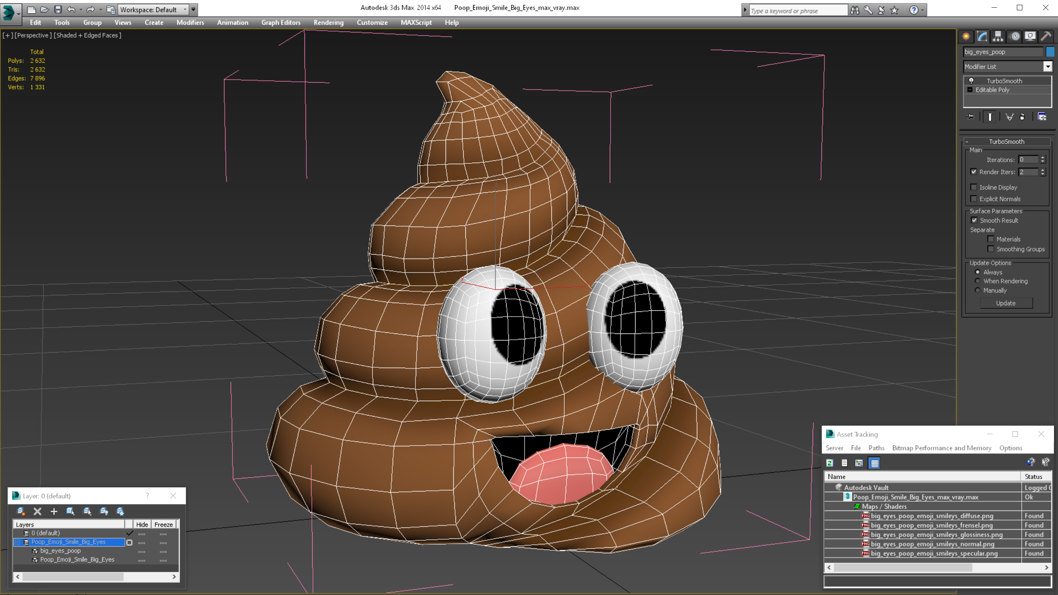
Task: Create new layer with plus icon
Action: [x=54, y=511]
